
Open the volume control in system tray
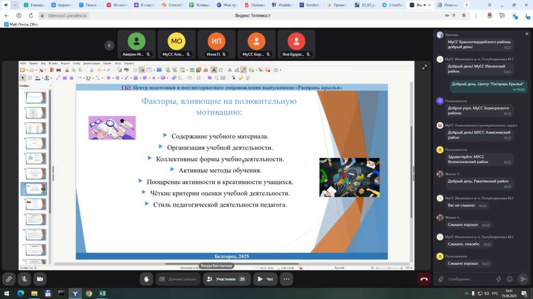point(487,293)
